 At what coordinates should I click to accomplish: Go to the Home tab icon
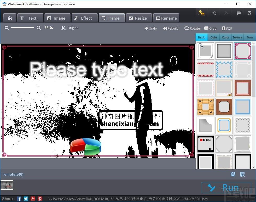10,18
